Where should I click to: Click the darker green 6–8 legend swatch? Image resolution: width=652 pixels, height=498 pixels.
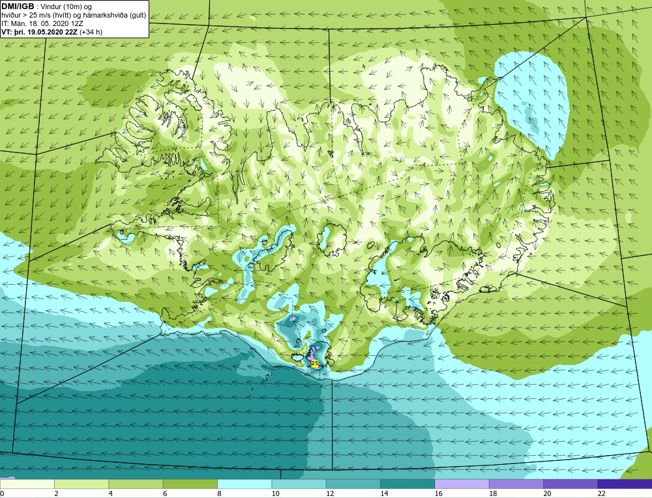tap(190, 484)
